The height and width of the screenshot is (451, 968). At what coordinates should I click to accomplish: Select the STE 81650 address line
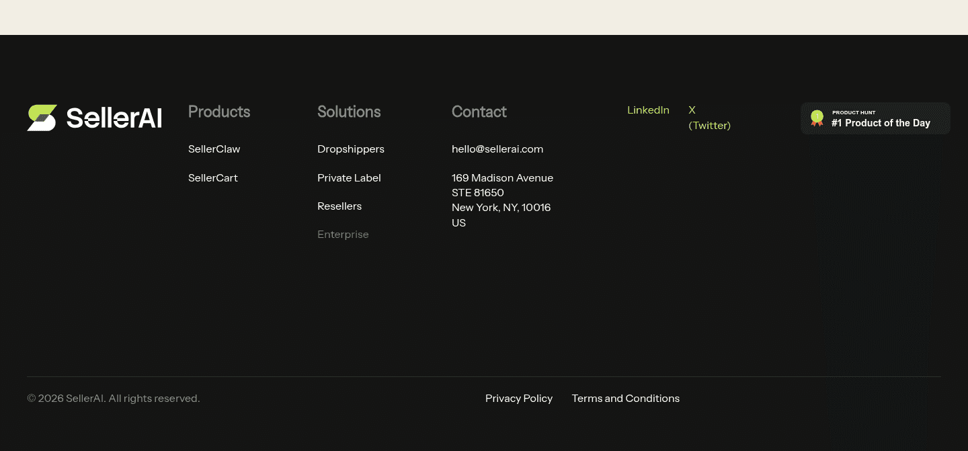tap(478, 193)
